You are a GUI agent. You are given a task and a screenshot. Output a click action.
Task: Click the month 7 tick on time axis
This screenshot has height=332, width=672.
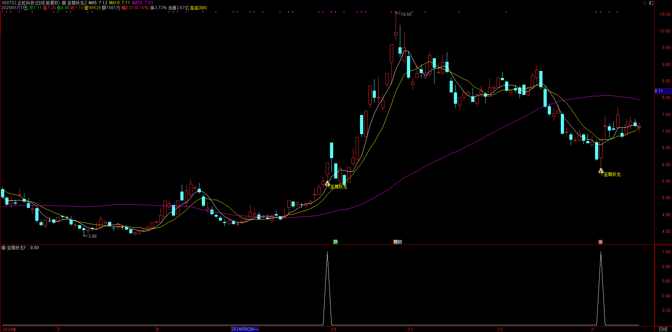point(59,330)
